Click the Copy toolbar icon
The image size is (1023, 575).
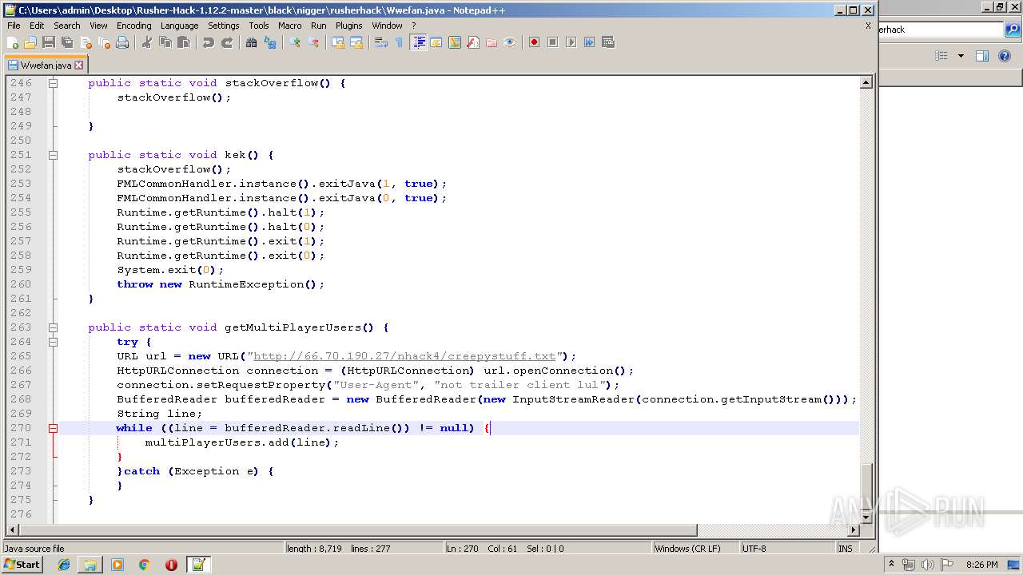click(165, 42)
